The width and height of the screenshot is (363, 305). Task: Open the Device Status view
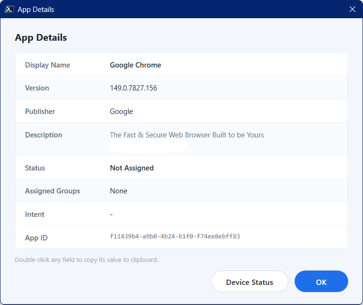tap(250, 282)
